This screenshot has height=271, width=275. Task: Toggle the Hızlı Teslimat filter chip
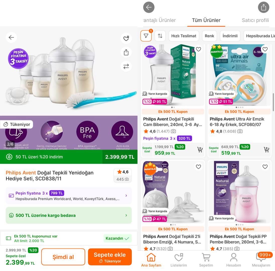pyautogui.click(x=184, y=36)
